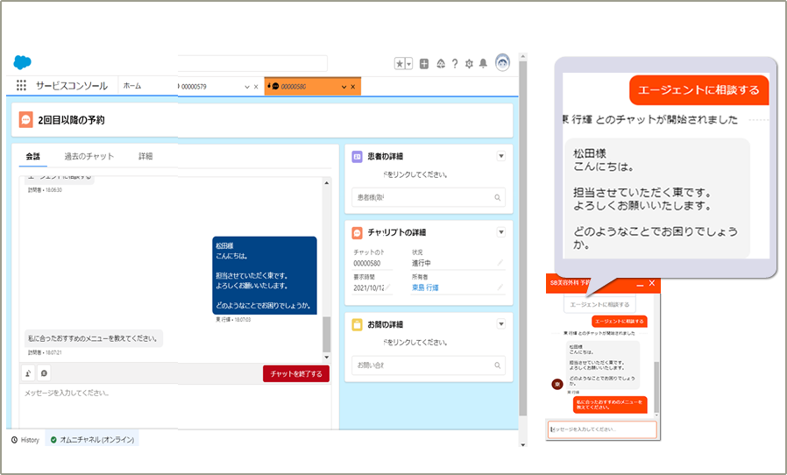The height and width of the screenshot is (475, 787).
Task: Open the 東島 行雄 owner link
Action: (427, 287)
